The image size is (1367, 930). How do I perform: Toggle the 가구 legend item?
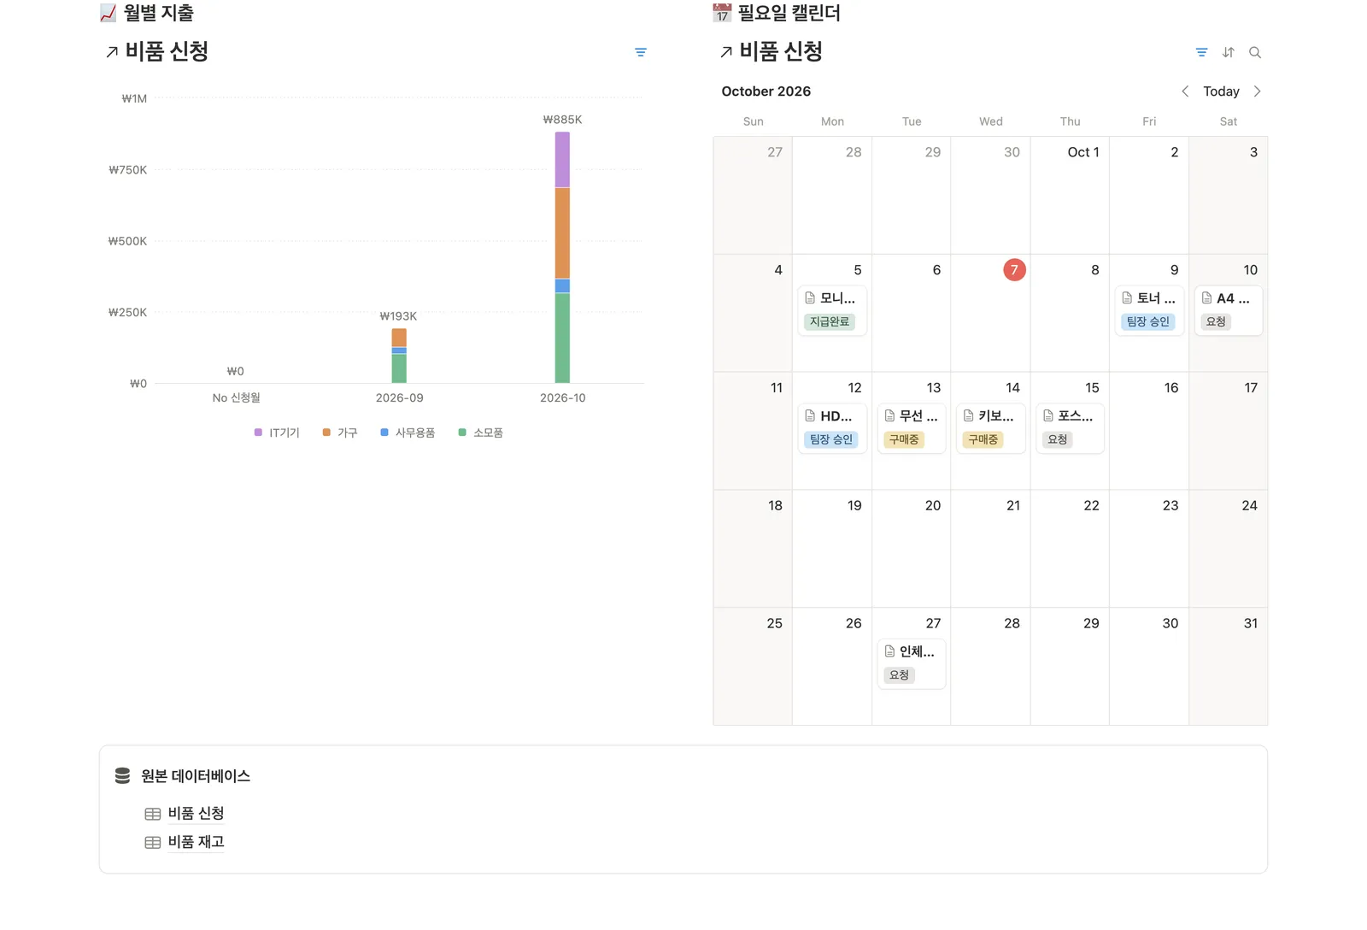tap(340, 433)
